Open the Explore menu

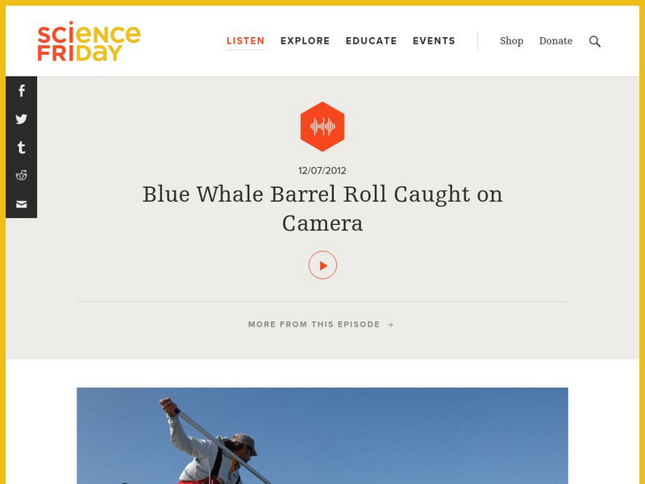[306, 41]
